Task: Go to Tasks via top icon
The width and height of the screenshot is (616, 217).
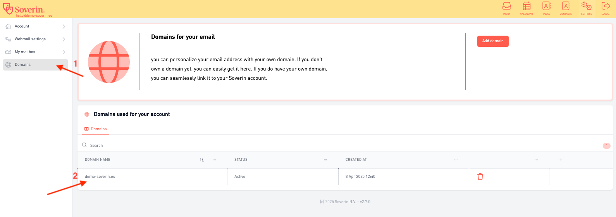Action: [546, 7]
